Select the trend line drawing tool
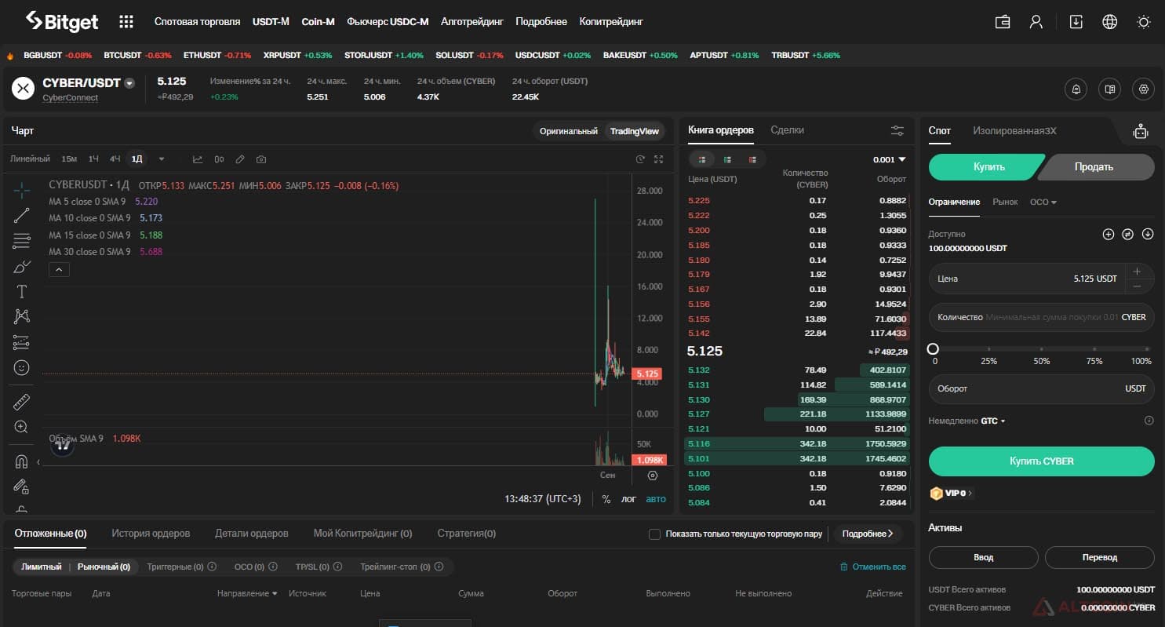The image size is (1165, 627). click(21, 216)
